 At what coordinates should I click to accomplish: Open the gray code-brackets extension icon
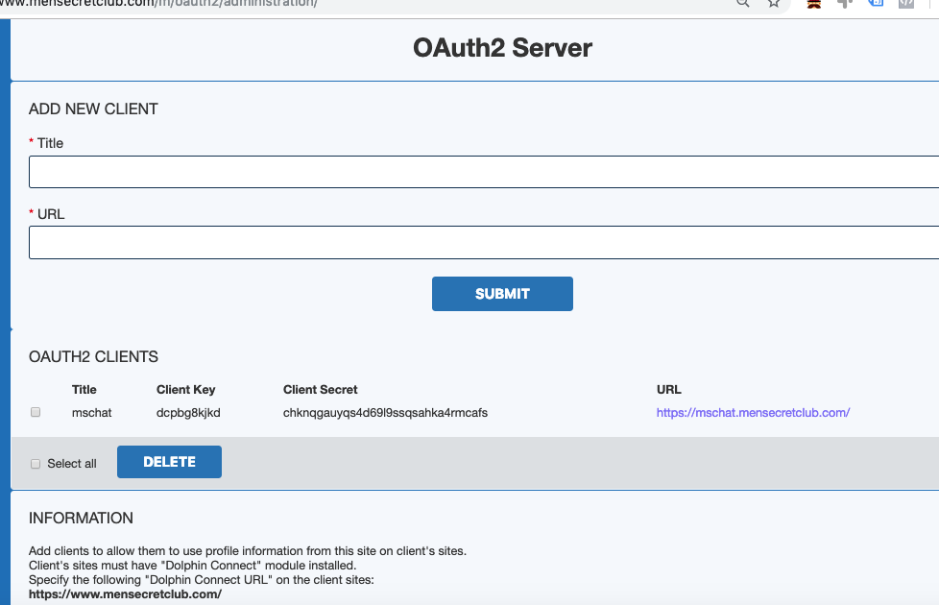905,3
